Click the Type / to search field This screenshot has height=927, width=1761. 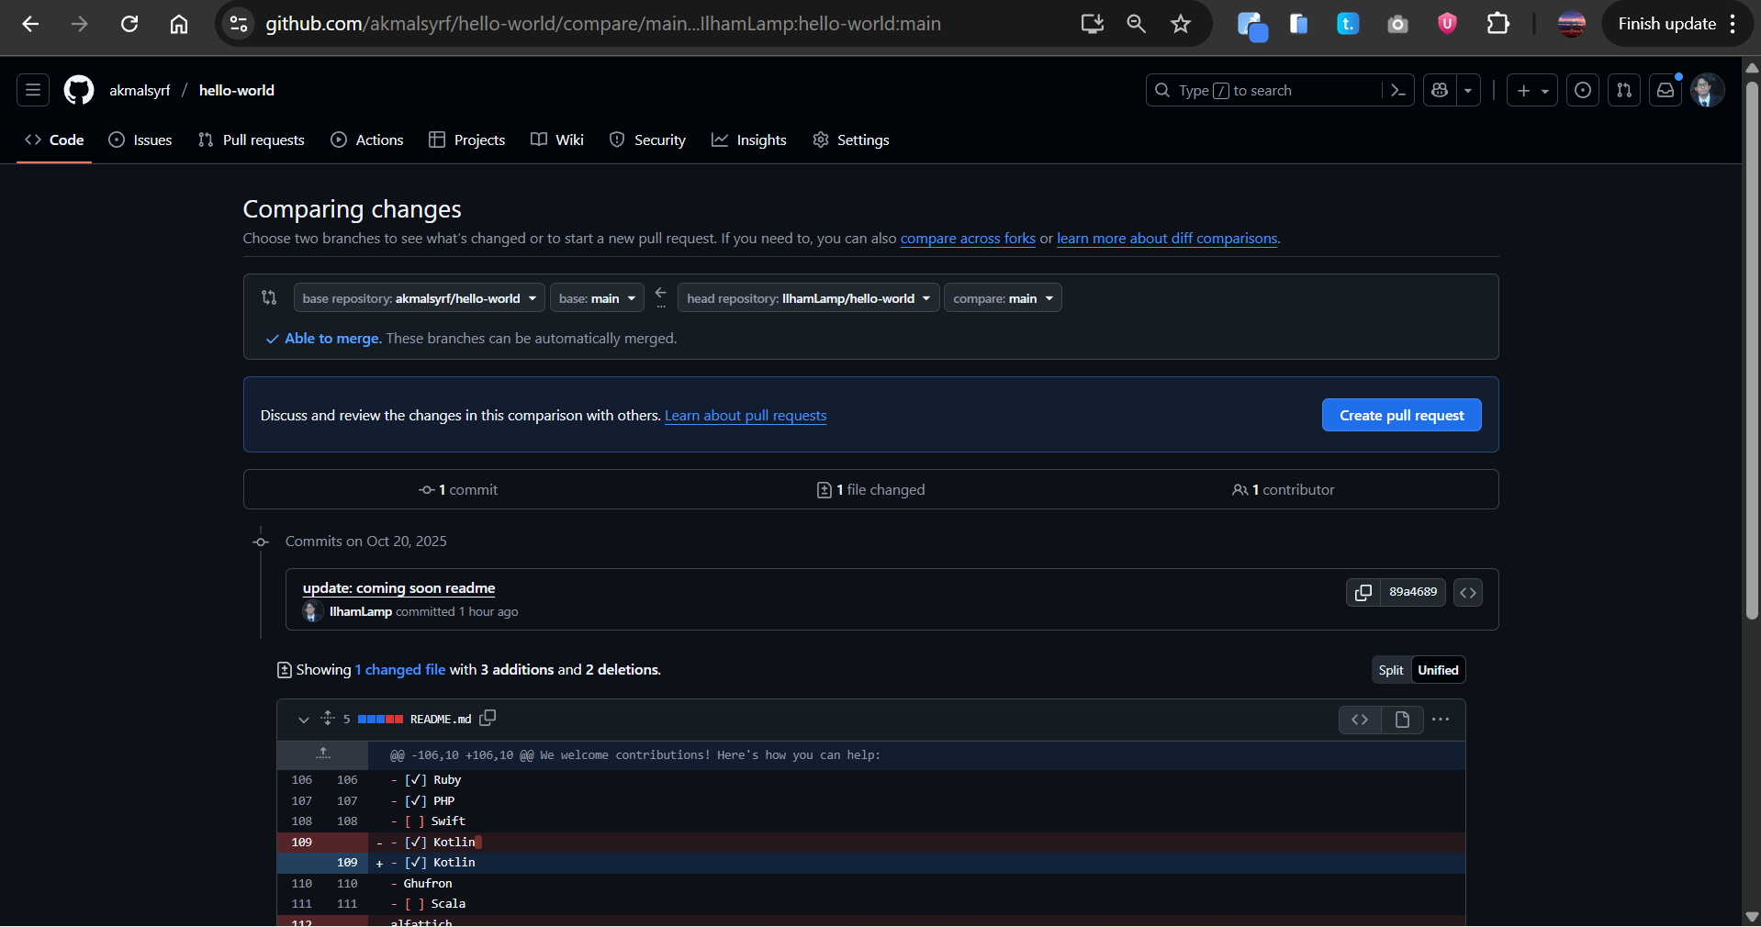point(1267,90)
